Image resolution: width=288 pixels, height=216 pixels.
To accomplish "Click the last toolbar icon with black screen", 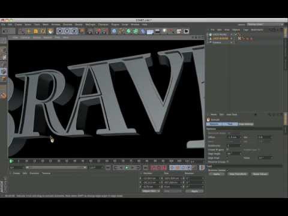I will click(x=186, y=31).
